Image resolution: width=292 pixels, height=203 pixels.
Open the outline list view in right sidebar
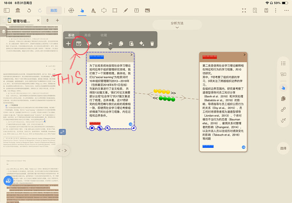(x=284, y=64)
